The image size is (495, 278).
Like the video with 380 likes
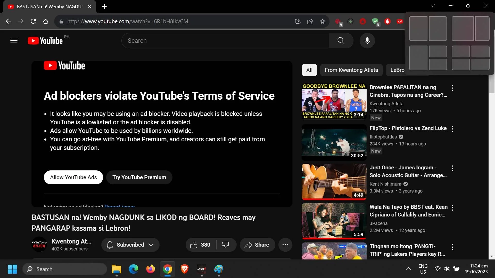201,245
